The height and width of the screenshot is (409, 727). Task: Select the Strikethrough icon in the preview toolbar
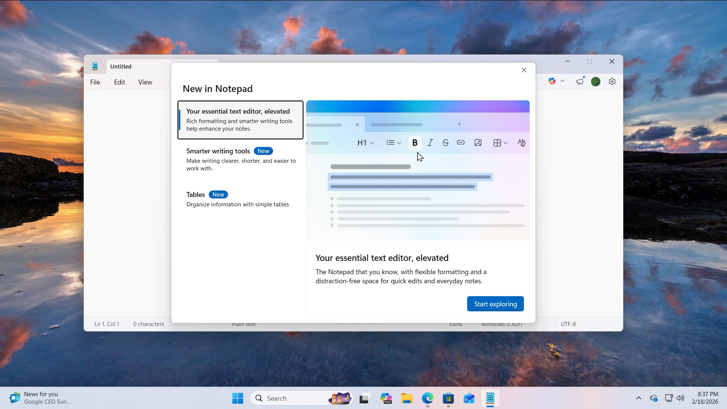tap(446, 143)
